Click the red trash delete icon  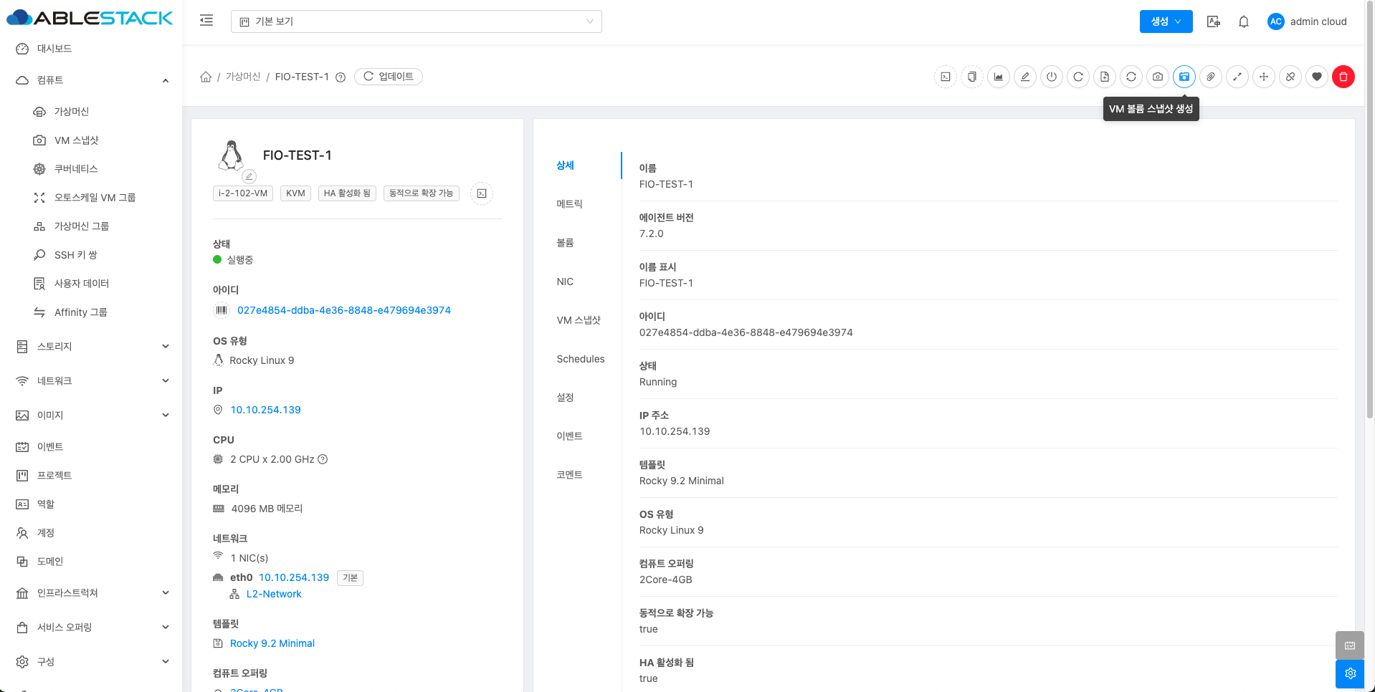[1343, 77]
